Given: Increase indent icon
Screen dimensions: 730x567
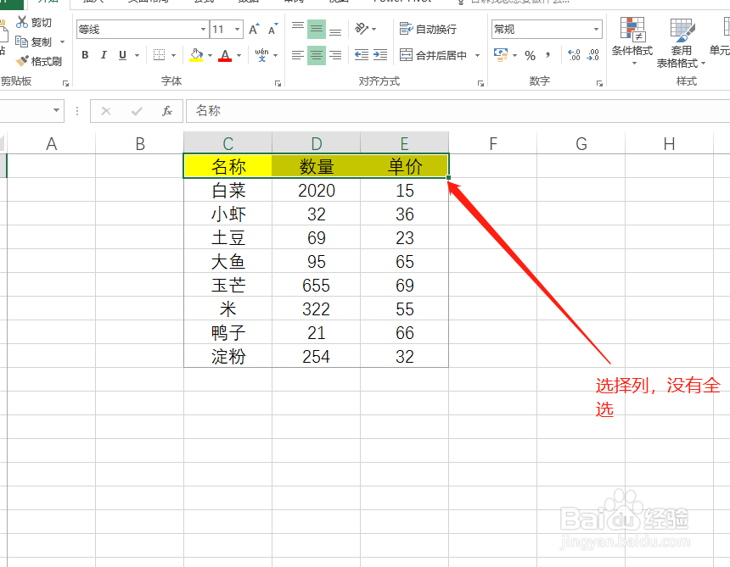Looking at the screenshot, I should coord(380,55).
